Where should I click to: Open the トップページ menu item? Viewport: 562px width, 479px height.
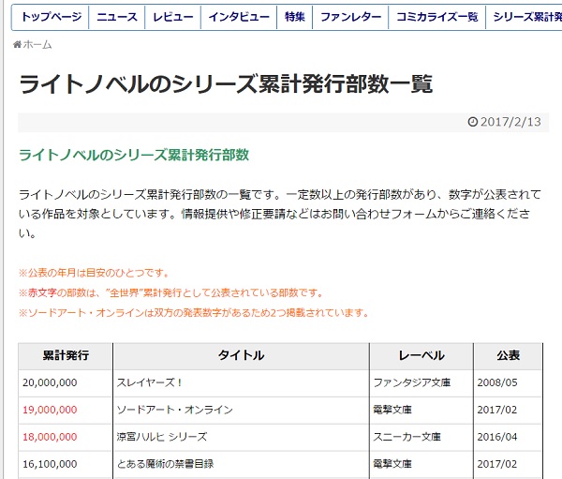click(51, 17)
